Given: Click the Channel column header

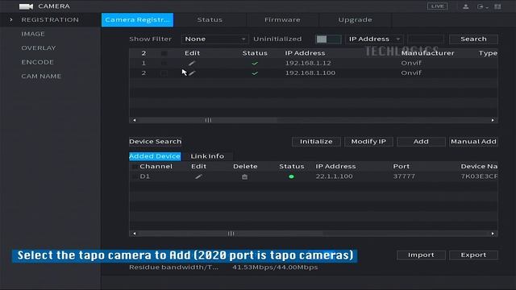Looking at the screenshot, I should [x=156, y=167].
